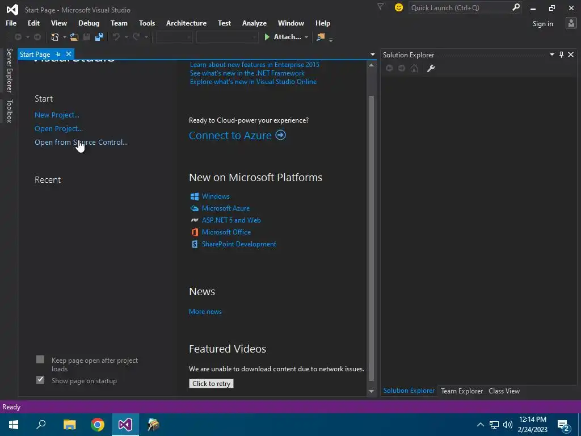Image resolution: width=581 pixels, height=436 pixels.
Task: Click the Click to retry button
Action: click(x=211, y=384)
